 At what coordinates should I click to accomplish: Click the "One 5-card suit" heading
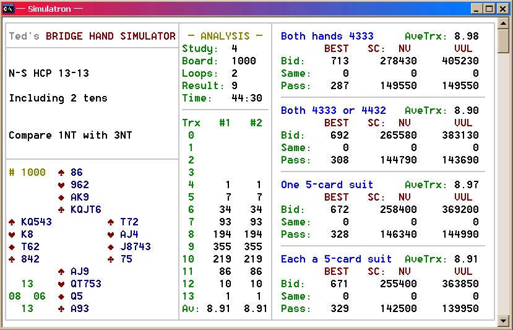pyautogui.click(x=327, y=185)
